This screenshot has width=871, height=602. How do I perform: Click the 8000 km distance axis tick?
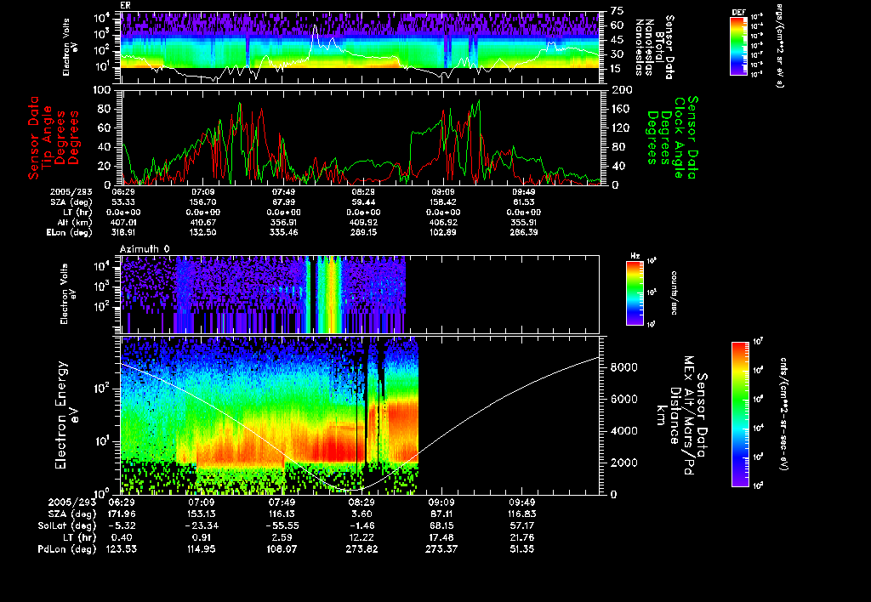click(x=623, y=367)
